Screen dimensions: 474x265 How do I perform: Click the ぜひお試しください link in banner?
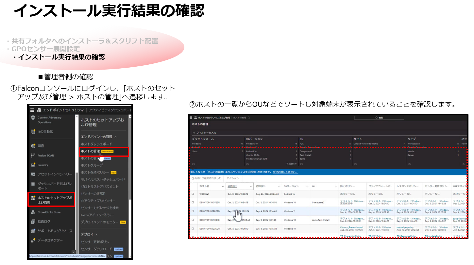[285, 172]
